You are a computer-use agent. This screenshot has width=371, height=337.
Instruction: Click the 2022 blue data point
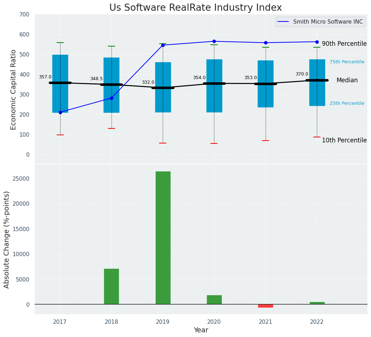(x=317, y=42)
